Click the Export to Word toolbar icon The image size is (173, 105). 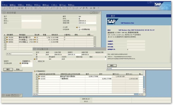coord(22,8)
